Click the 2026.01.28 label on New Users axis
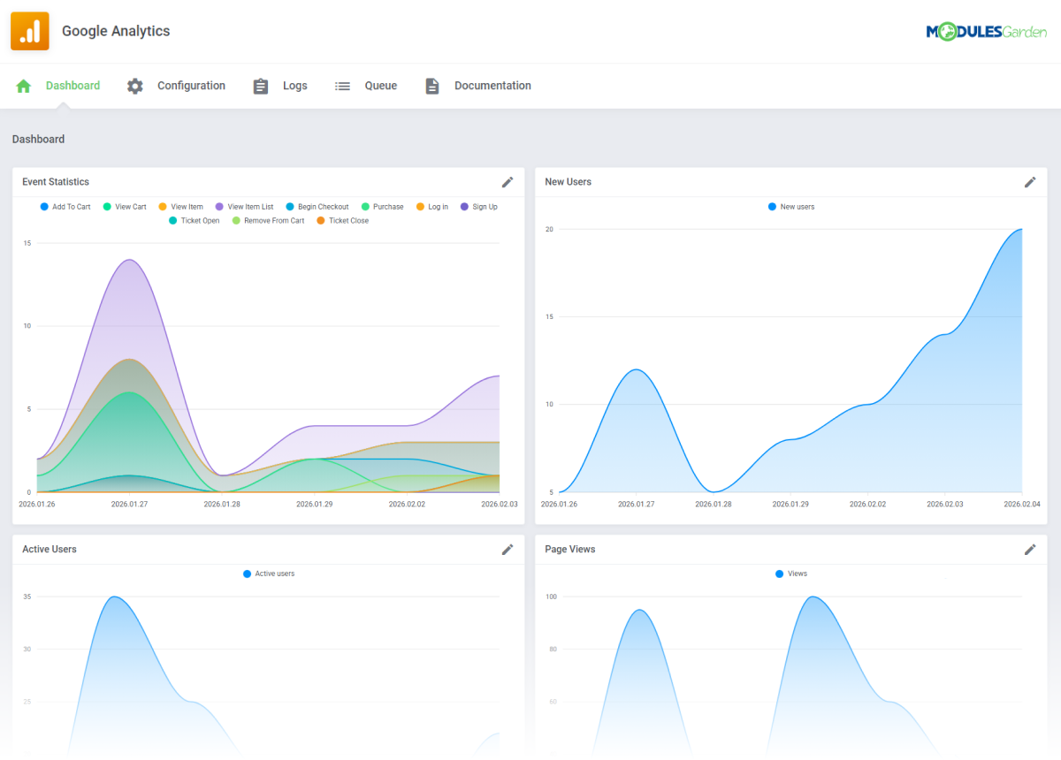The image size is (1061, 760). (713, 504)
